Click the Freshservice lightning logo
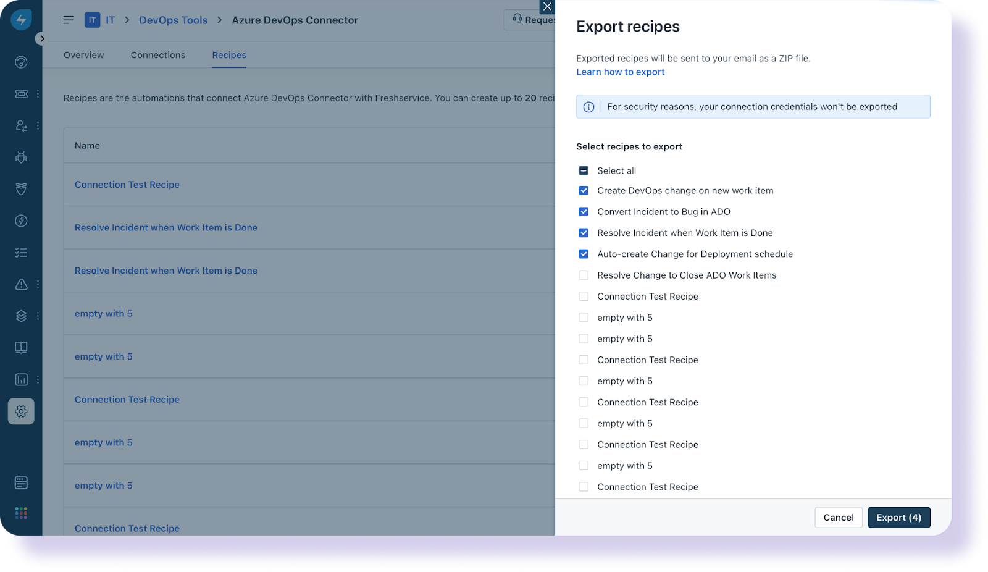 pyautogui.click(x=21, y=20)
